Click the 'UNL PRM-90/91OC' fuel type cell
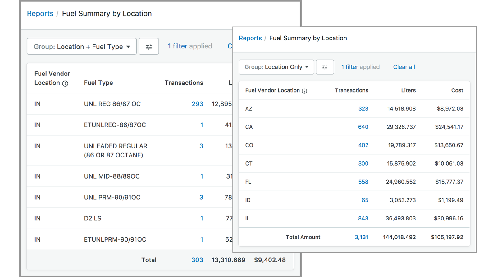 pos(112,198)
